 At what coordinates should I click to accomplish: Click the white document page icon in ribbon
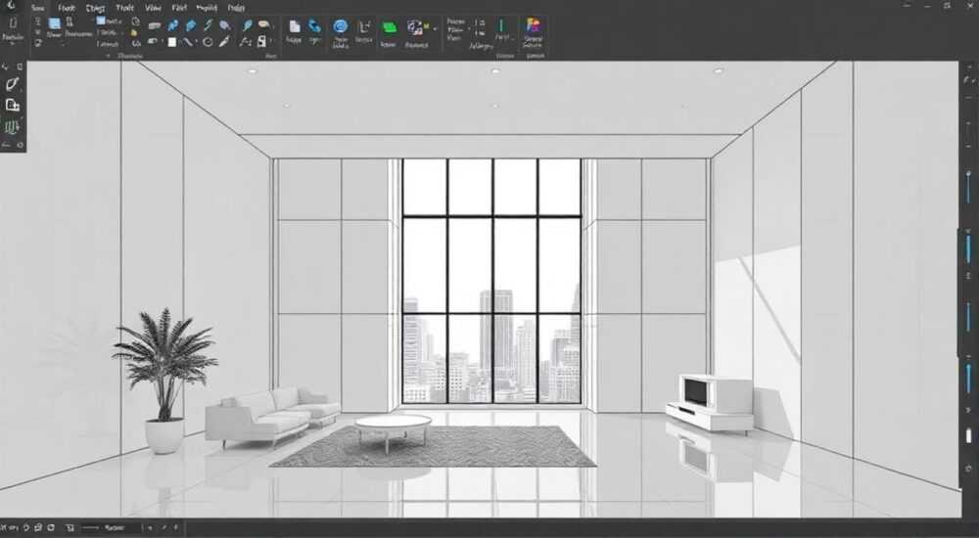294,26
